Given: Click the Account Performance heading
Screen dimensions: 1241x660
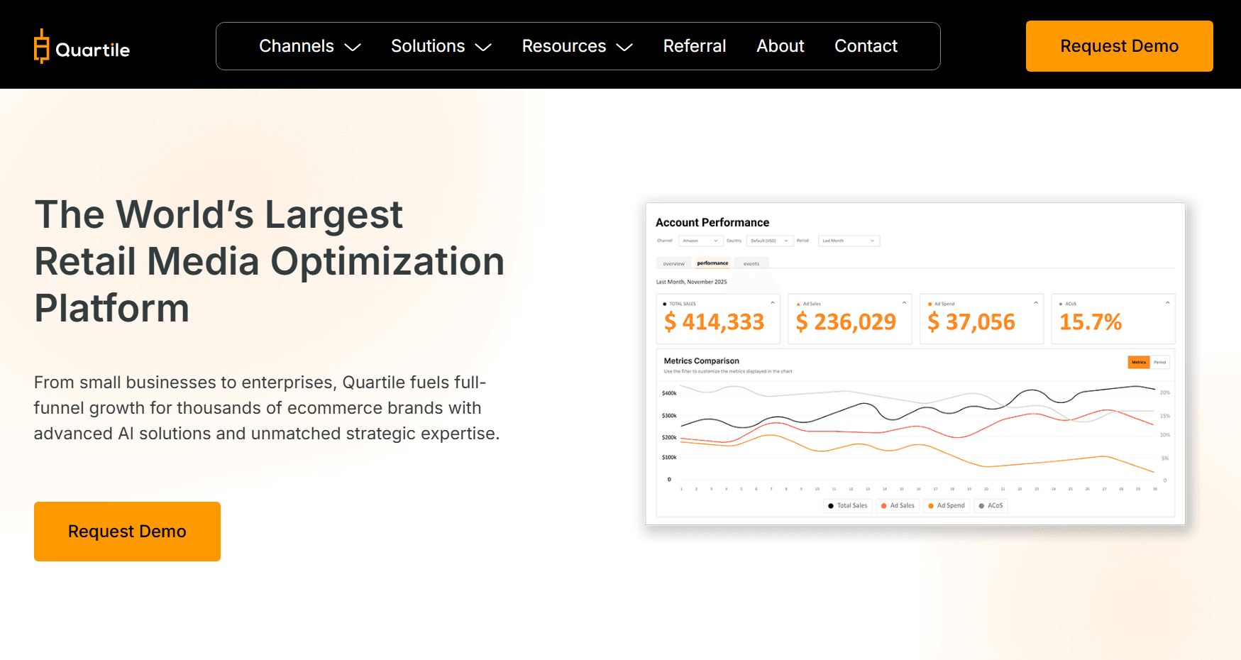Looking at the screenshot, I should tap(712, 223).
